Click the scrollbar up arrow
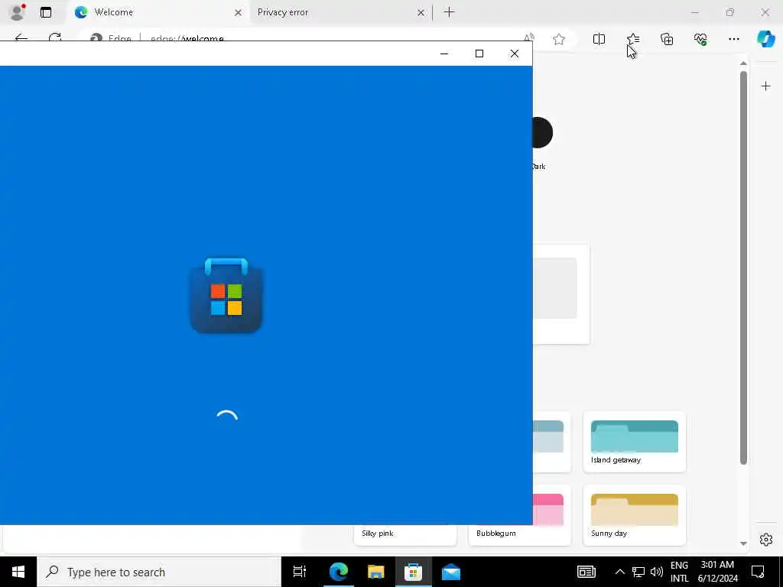 [743, 63]
